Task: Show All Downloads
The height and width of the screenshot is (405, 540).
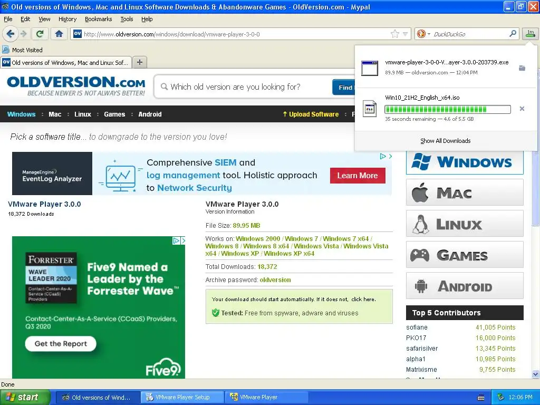Action: (x=445, y=141)
